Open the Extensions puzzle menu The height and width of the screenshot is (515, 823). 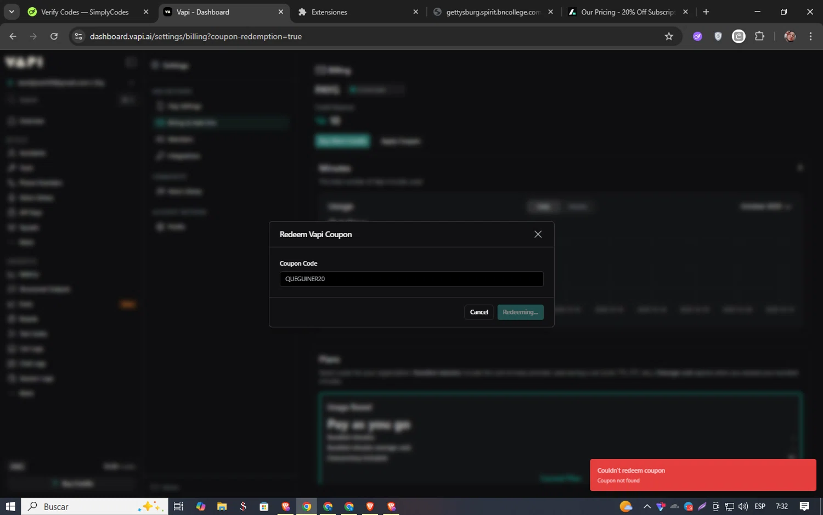click(x=759, y=36)
